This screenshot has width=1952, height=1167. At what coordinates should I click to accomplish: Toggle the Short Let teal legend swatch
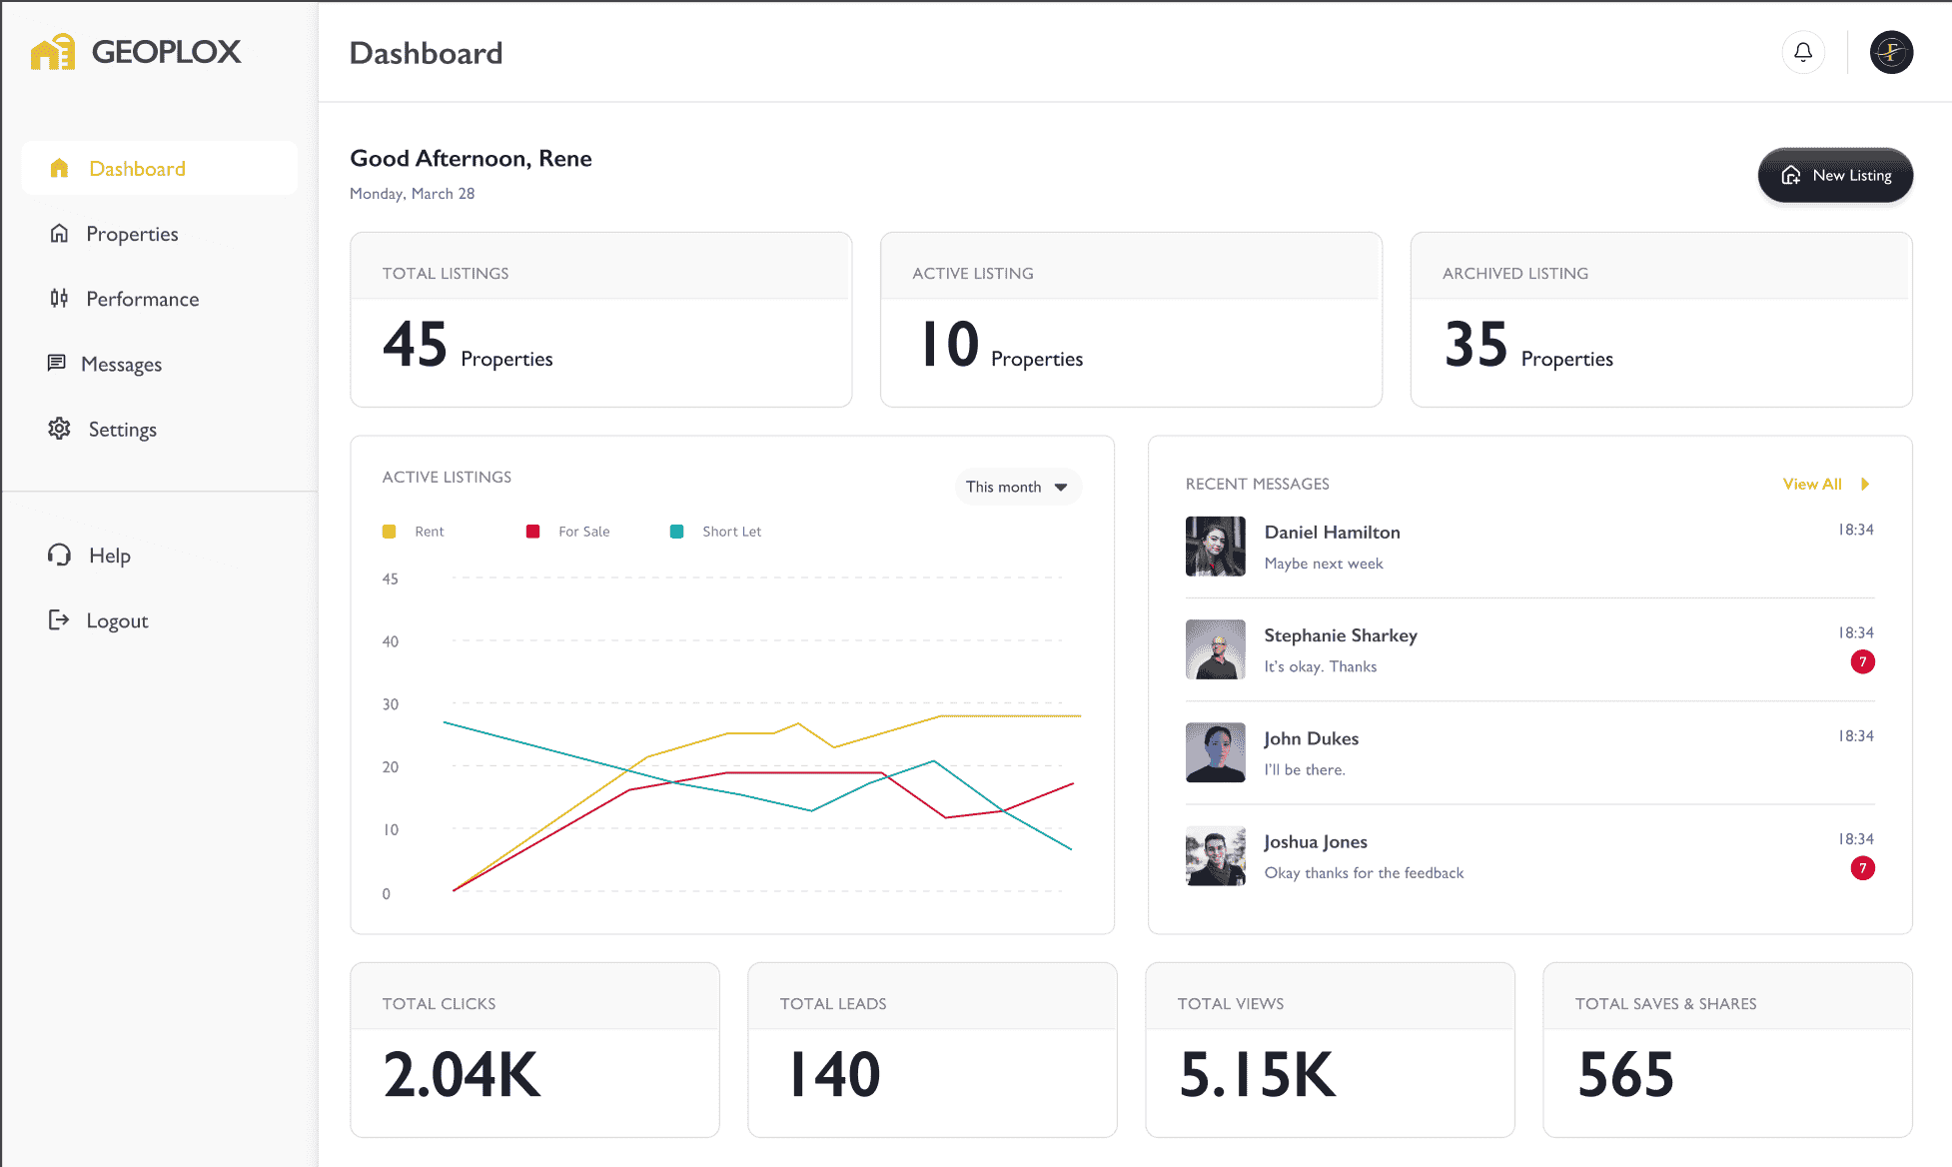tap(676, 532)
